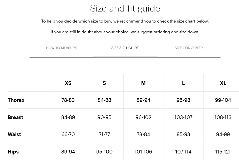Image resolution: width=239 pixels, height=167 pixels.
Task: Select the XL hips value 115-121
Action: (x=223, y=152)
